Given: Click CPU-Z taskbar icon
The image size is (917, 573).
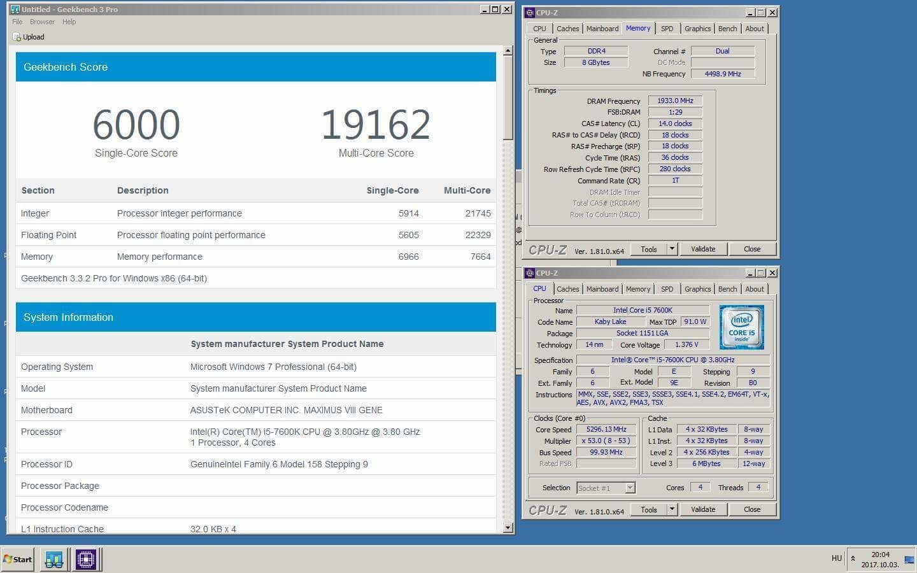Looking at the screenshot, I should (x=85, y=560).
